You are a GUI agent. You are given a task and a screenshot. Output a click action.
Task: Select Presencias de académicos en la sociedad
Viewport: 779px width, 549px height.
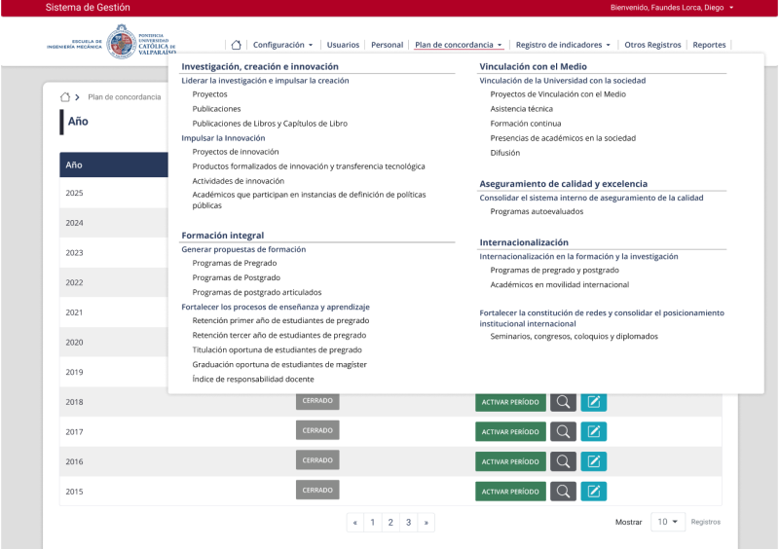[563, 138]
